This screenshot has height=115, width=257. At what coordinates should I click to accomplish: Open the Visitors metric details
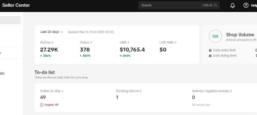point(46,42)
